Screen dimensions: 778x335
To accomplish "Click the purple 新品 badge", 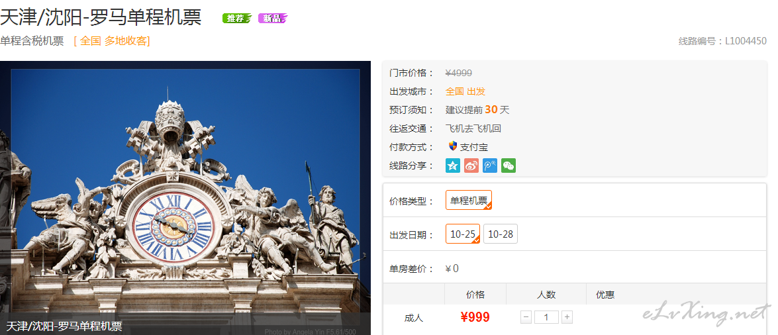I will (272, 19).
